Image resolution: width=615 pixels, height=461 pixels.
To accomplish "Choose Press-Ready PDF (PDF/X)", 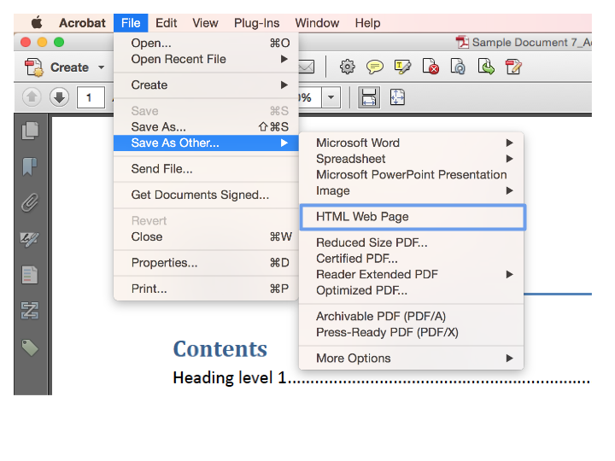I will (x=412, y=332).
